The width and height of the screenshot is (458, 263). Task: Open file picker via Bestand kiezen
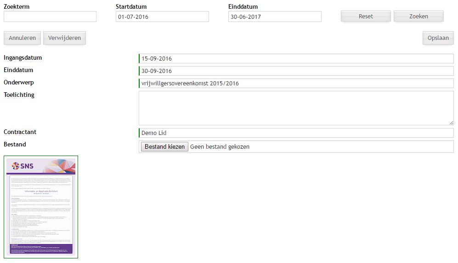coord(164,147)
